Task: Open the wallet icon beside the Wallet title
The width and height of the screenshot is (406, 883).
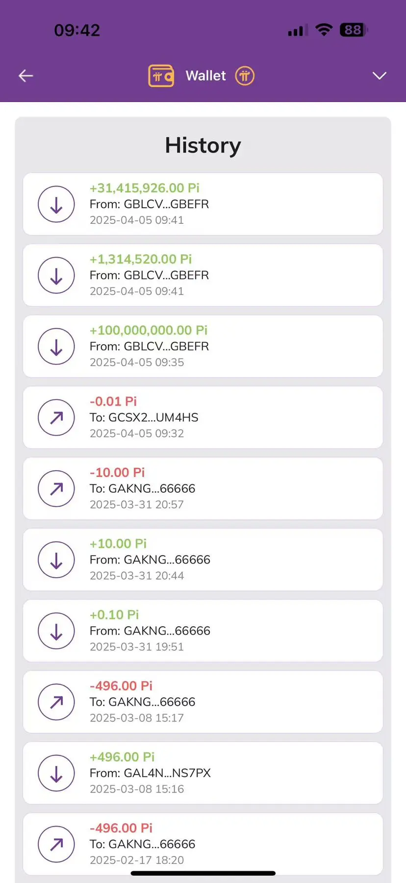Action: click(x=161, y=76)
